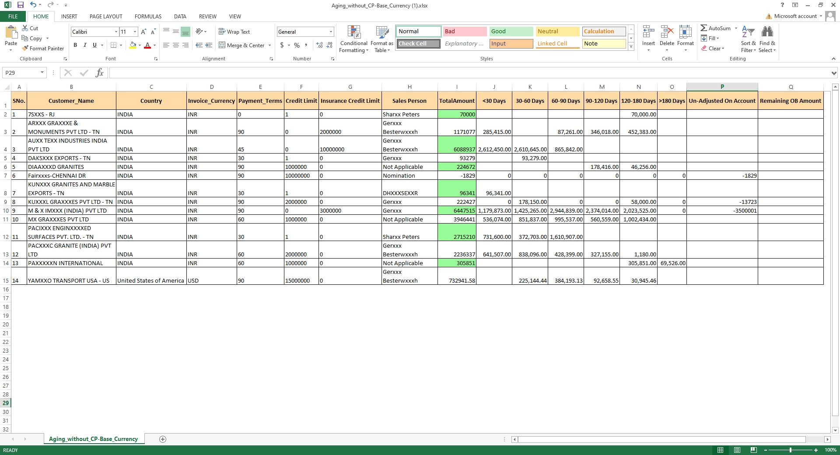
Task: Click the AutoSum sigma icon
Action: point(703,28)
